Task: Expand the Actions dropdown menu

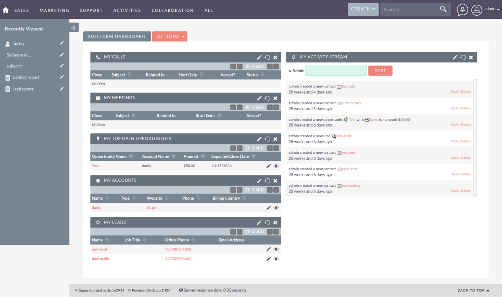Action: coord(170,36)
